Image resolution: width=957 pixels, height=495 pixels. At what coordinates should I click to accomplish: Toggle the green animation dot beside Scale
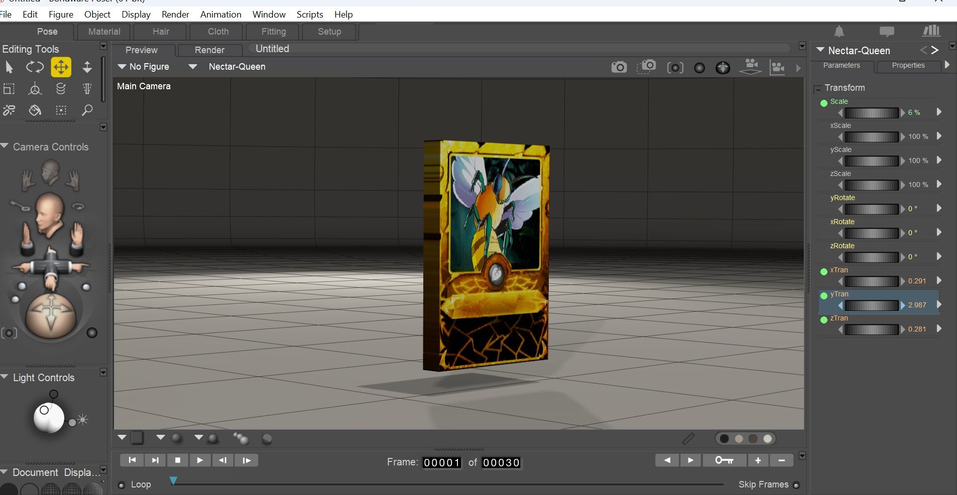pyautogui.click(x=824, y=103)
